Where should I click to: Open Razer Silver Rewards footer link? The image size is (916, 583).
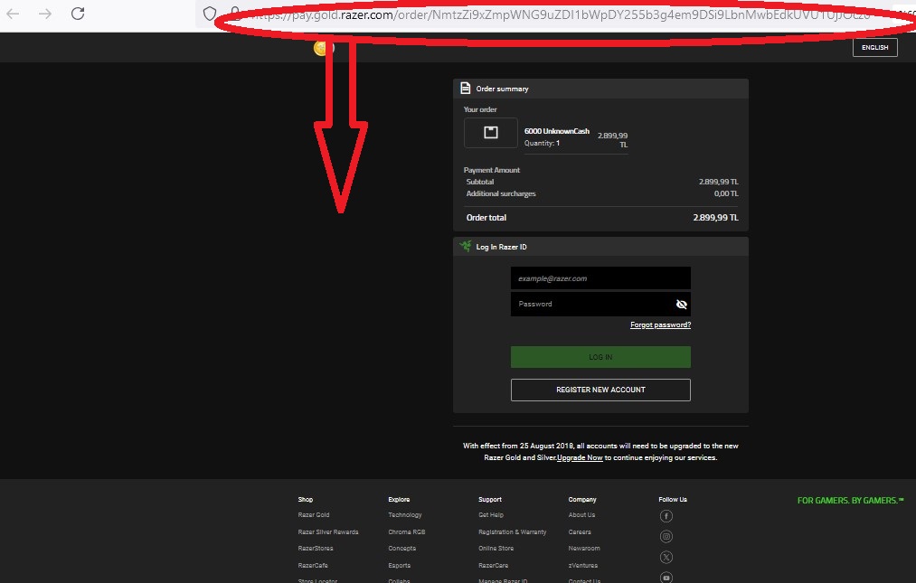coord(328,532)
